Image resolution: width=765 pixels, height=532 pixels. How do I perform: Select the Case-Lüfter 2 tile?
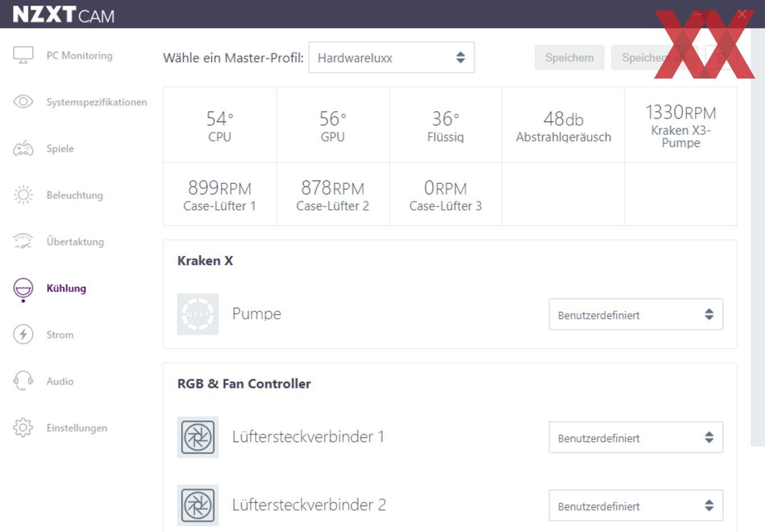[x=333, y=195]
